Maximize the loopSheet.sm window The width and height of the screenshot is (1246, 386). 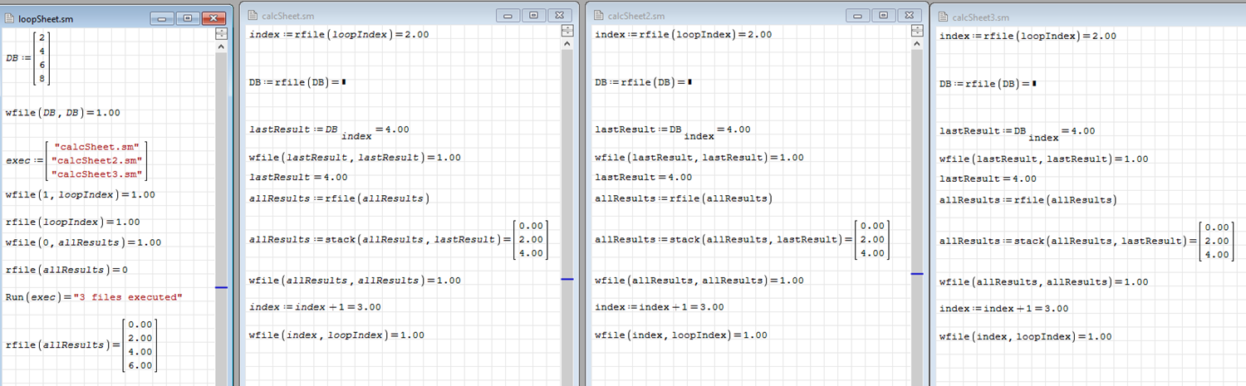(187, 17)
